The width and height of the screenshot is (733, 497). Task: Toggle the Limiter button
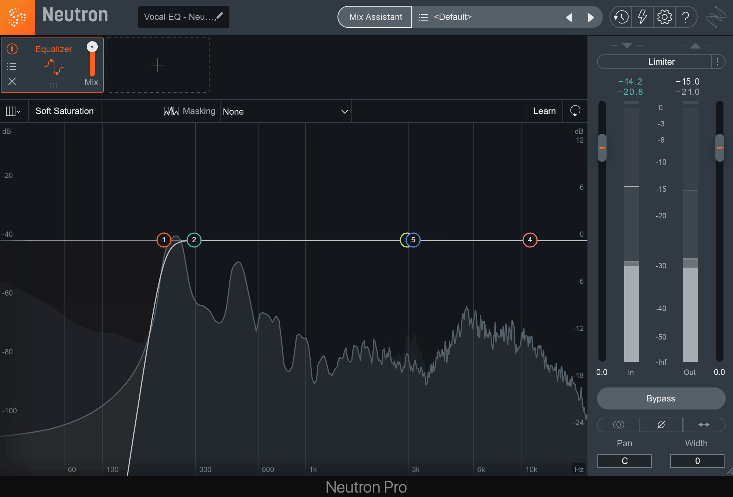tap(654, 62)
